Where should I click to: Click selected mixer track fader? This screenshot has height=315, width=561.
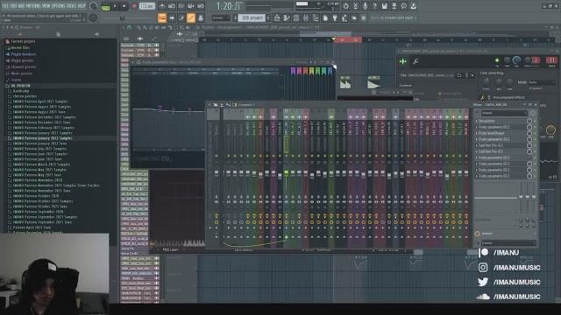point(287,173)
